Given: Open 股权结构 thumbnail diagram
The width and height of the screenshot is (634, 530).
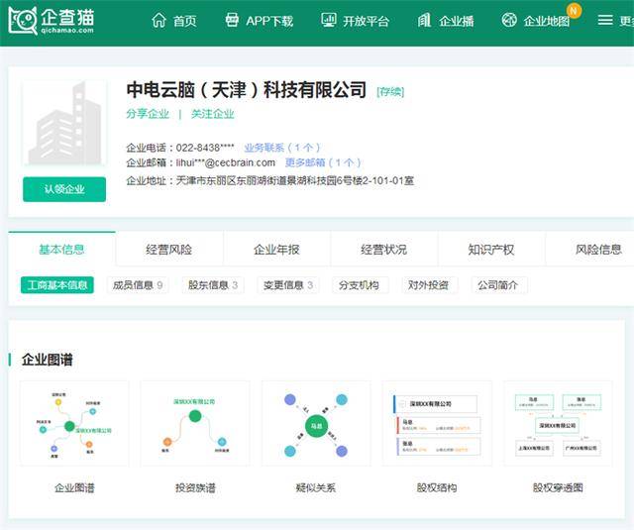Looking at the screenshot, I should click(x=437, y=429).
